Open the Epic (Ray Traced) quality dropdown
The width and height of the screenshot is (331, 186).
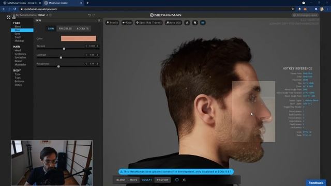coord(149,23)
